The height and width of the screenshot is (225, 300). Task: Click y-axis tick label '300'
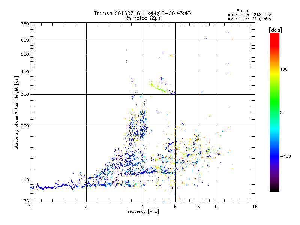[25, 94]
